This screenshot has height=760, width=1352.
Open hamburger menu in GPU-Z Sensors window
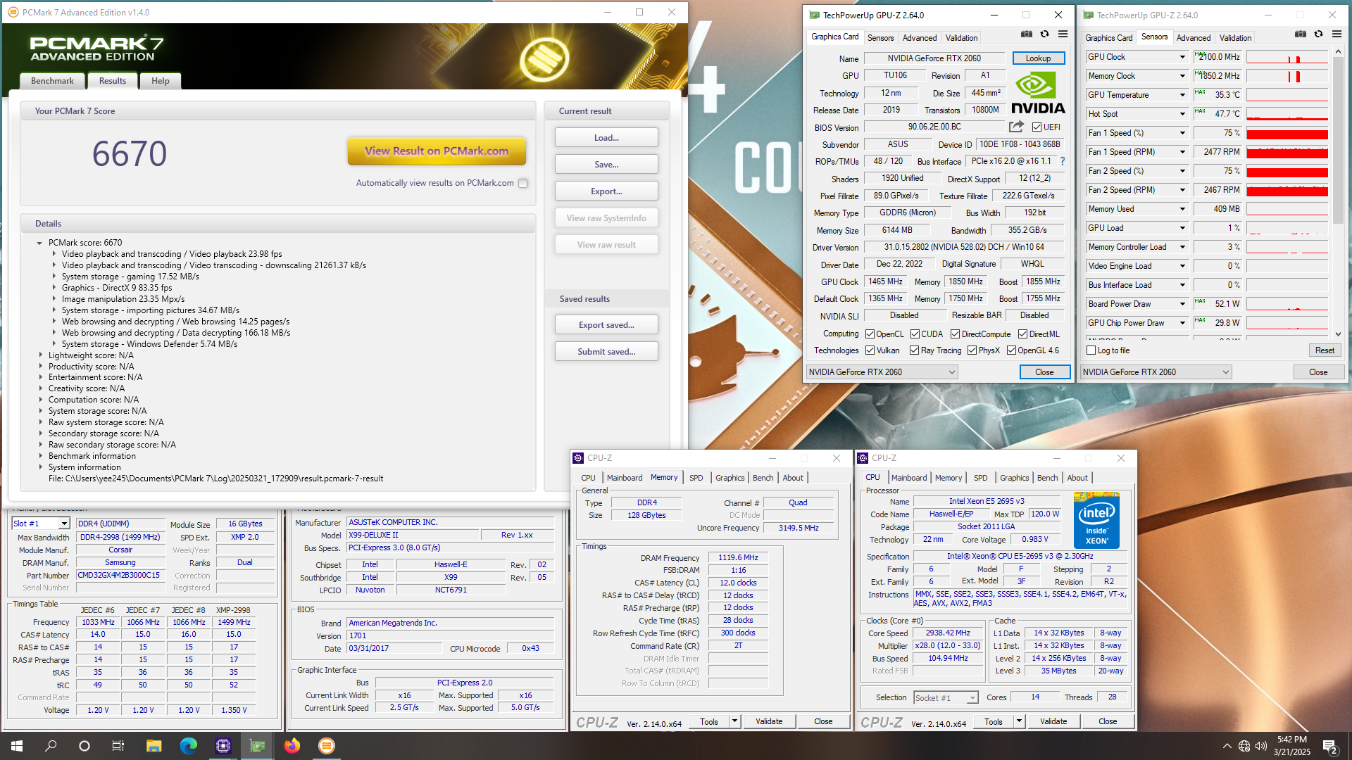(x=1337, y=34)
